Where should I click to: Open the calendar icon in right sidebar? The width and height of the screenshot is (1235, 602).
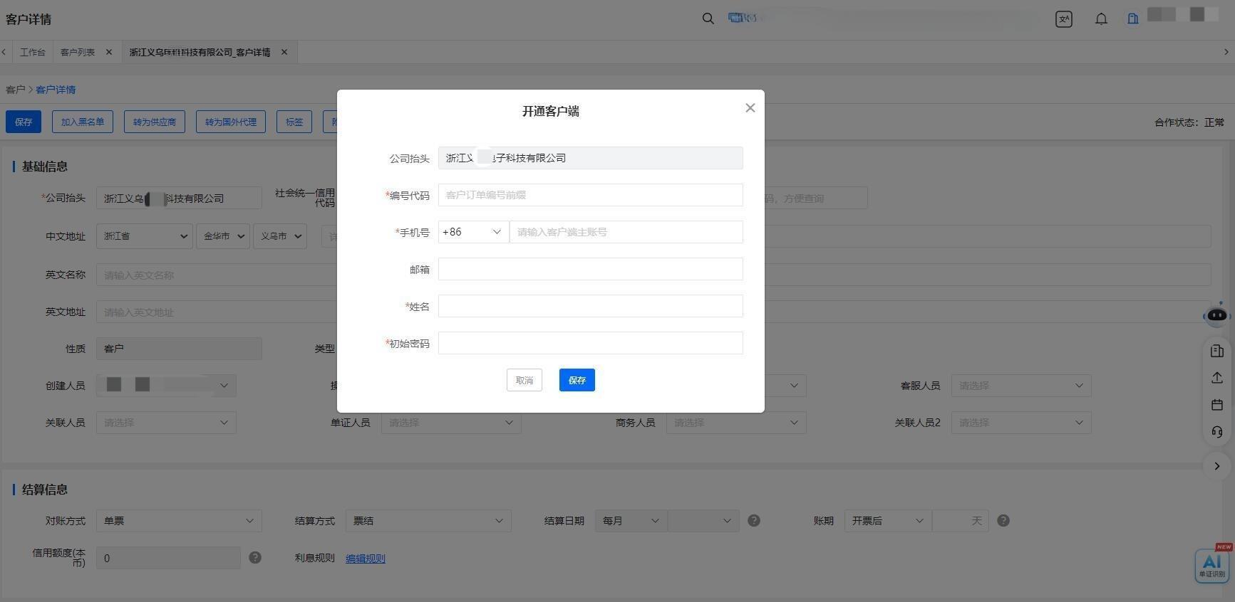pyautogui.click(x=1216, y=405)
